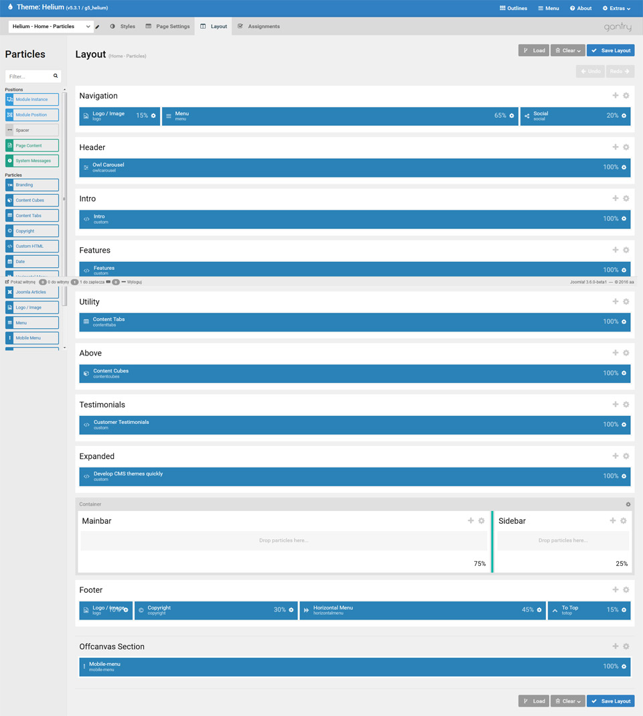Click the Customer Testimonials particle block
643x716 pixels.
point(355,425)
